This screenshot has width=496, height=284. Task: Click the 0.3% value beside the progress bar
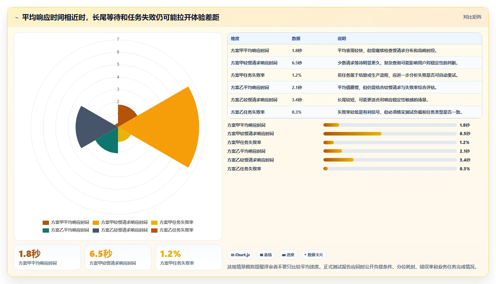(x=465, y=169)
